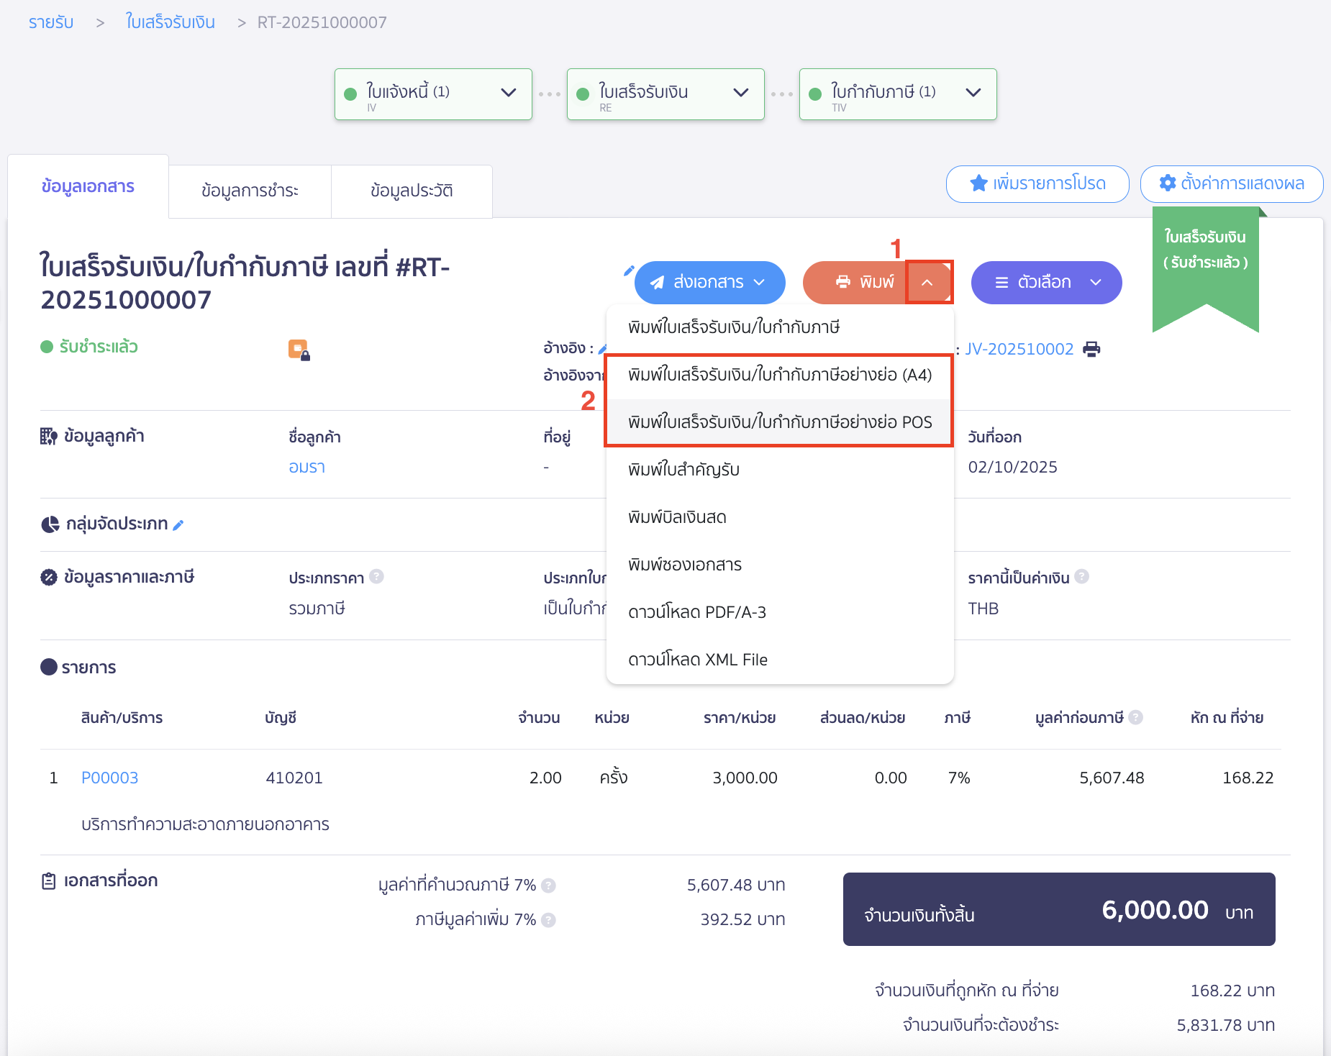The width and height of the screenshot is (1331, 1056).
Task: Click help icon beside มูลค่าก่อนภาษี column header
Action: tap(1137, 716)
